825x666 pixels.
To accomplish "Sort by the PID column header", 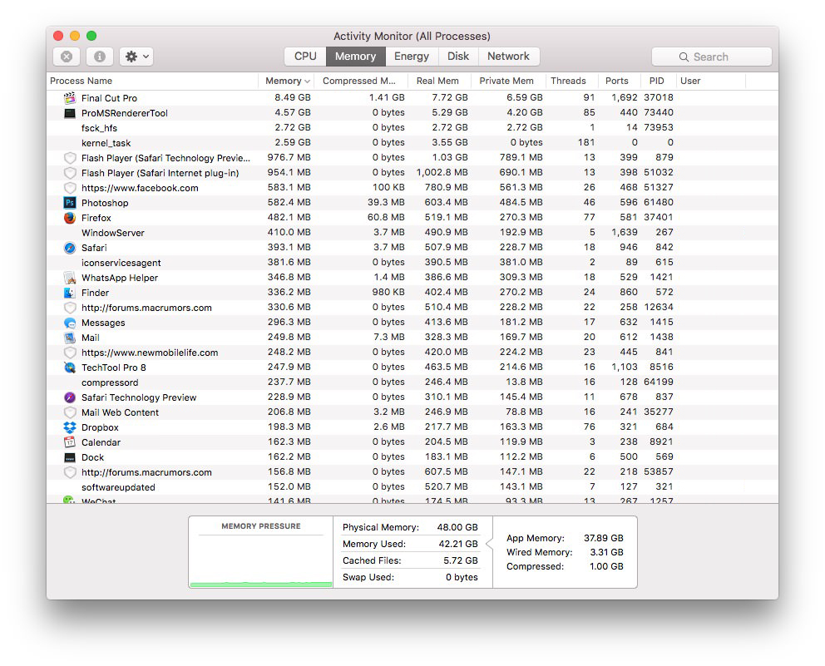I will coord(658,81).
